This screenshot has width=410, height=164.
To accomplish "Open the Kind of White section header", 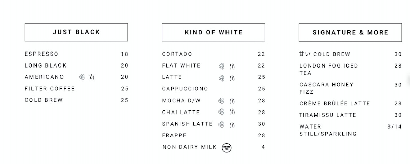I will [x=214, y=32].
